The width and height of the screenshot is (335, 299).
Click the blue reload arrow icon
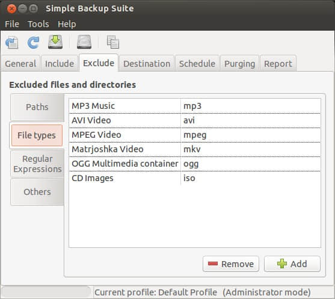(33, 42)
